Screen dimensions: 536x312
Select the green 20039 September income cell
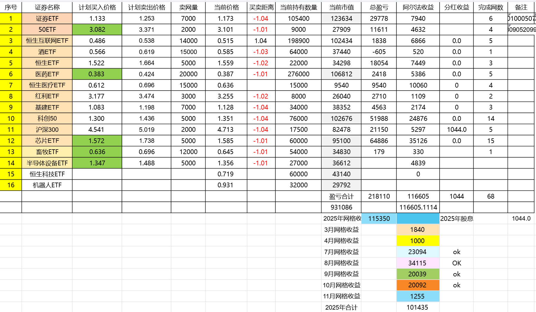click(x=417, y=274)
